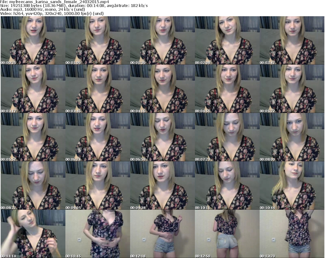
Task: Select the thumbnail stamped 00:06:59
Action: [162, 137]
